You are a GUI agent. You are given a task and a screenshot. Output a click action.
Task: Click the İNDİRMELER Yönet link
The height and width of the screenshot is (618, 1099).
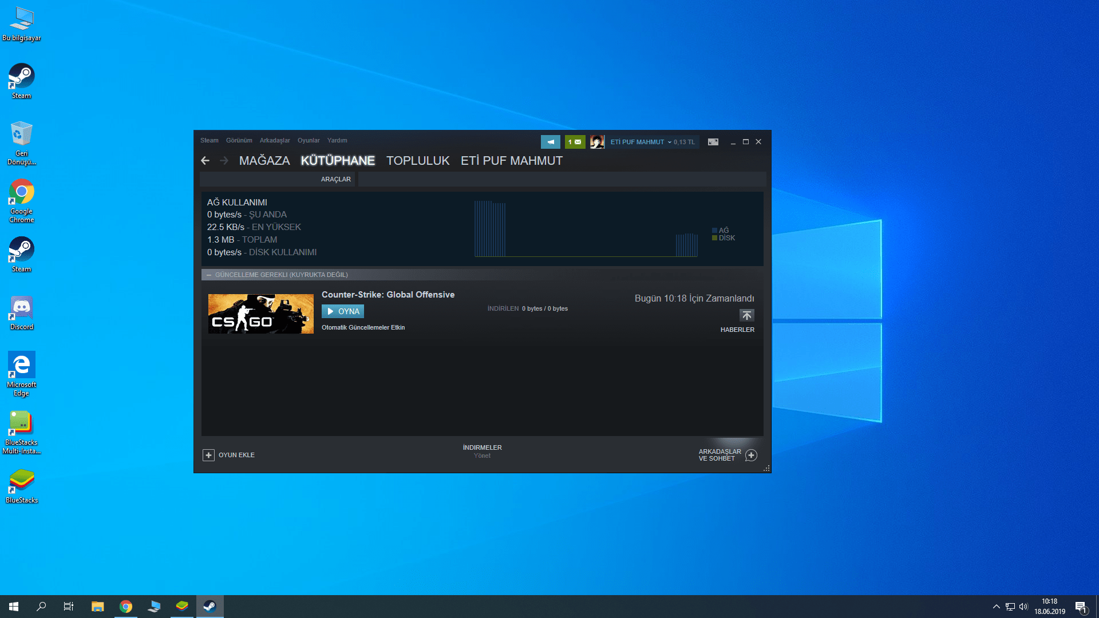[x=482, y=451]
